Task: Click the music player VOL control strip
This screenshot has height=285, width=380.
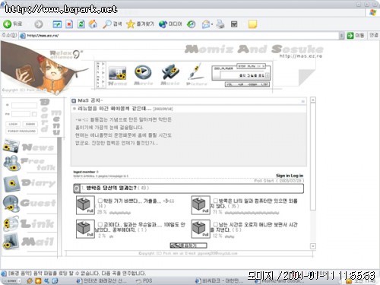Action: point(247,84)
